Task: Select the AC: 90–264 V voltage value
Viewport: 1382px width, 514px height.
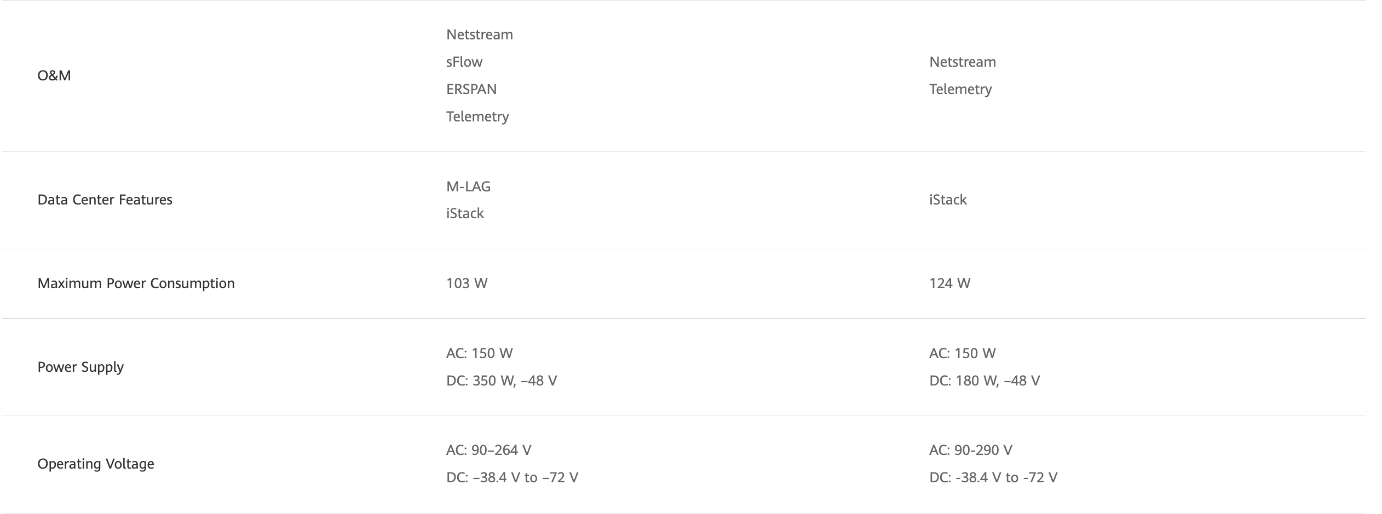Action: click(489, 450)
